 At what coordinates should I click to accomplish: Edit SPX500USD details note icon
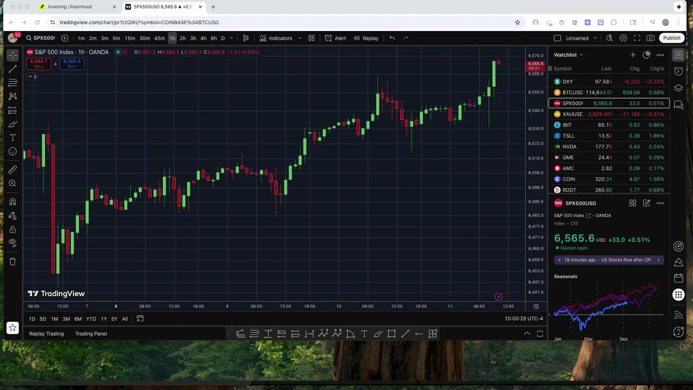click(x=646, y=203)
